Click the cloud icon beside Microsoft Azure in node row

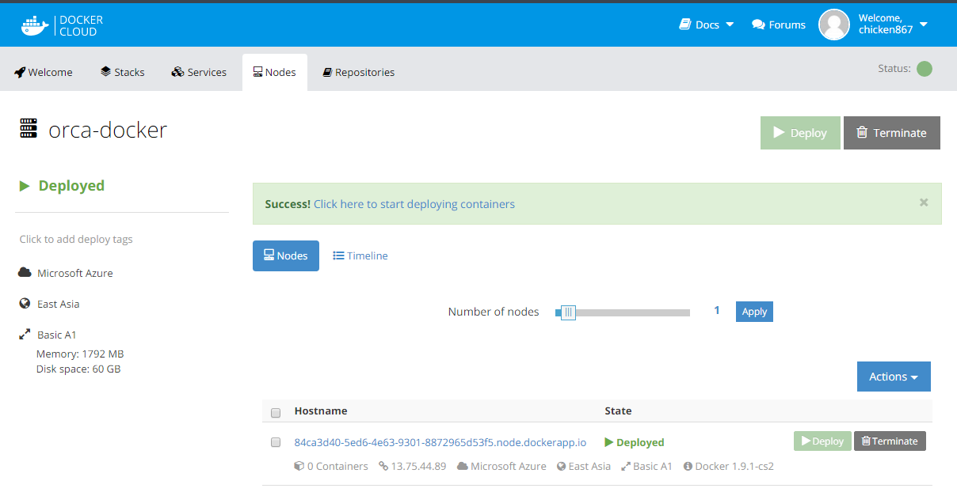click(x=463, y=466)
